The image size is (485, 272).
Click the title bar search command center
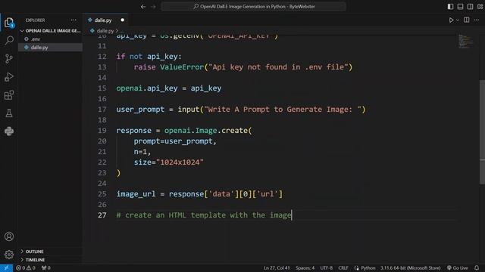[x=253, y=7]
